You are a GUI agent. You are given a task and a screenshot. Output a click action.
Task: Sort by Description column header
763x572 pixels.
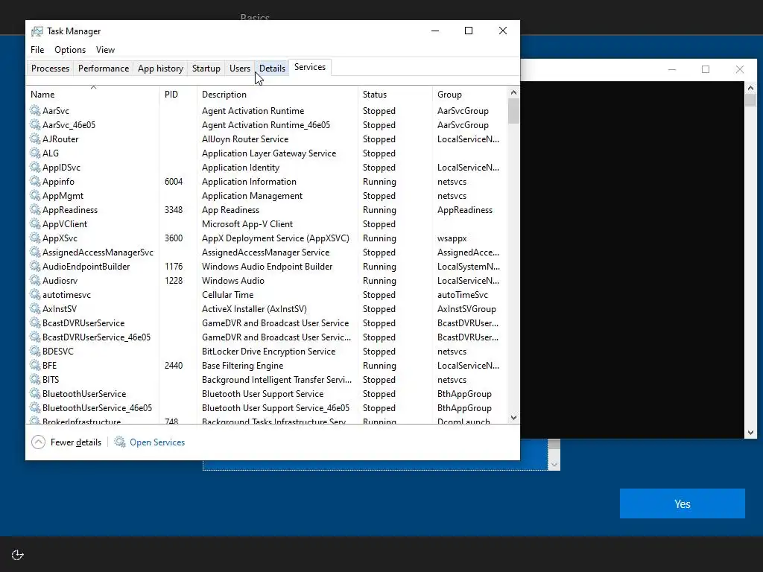point(277,95)
